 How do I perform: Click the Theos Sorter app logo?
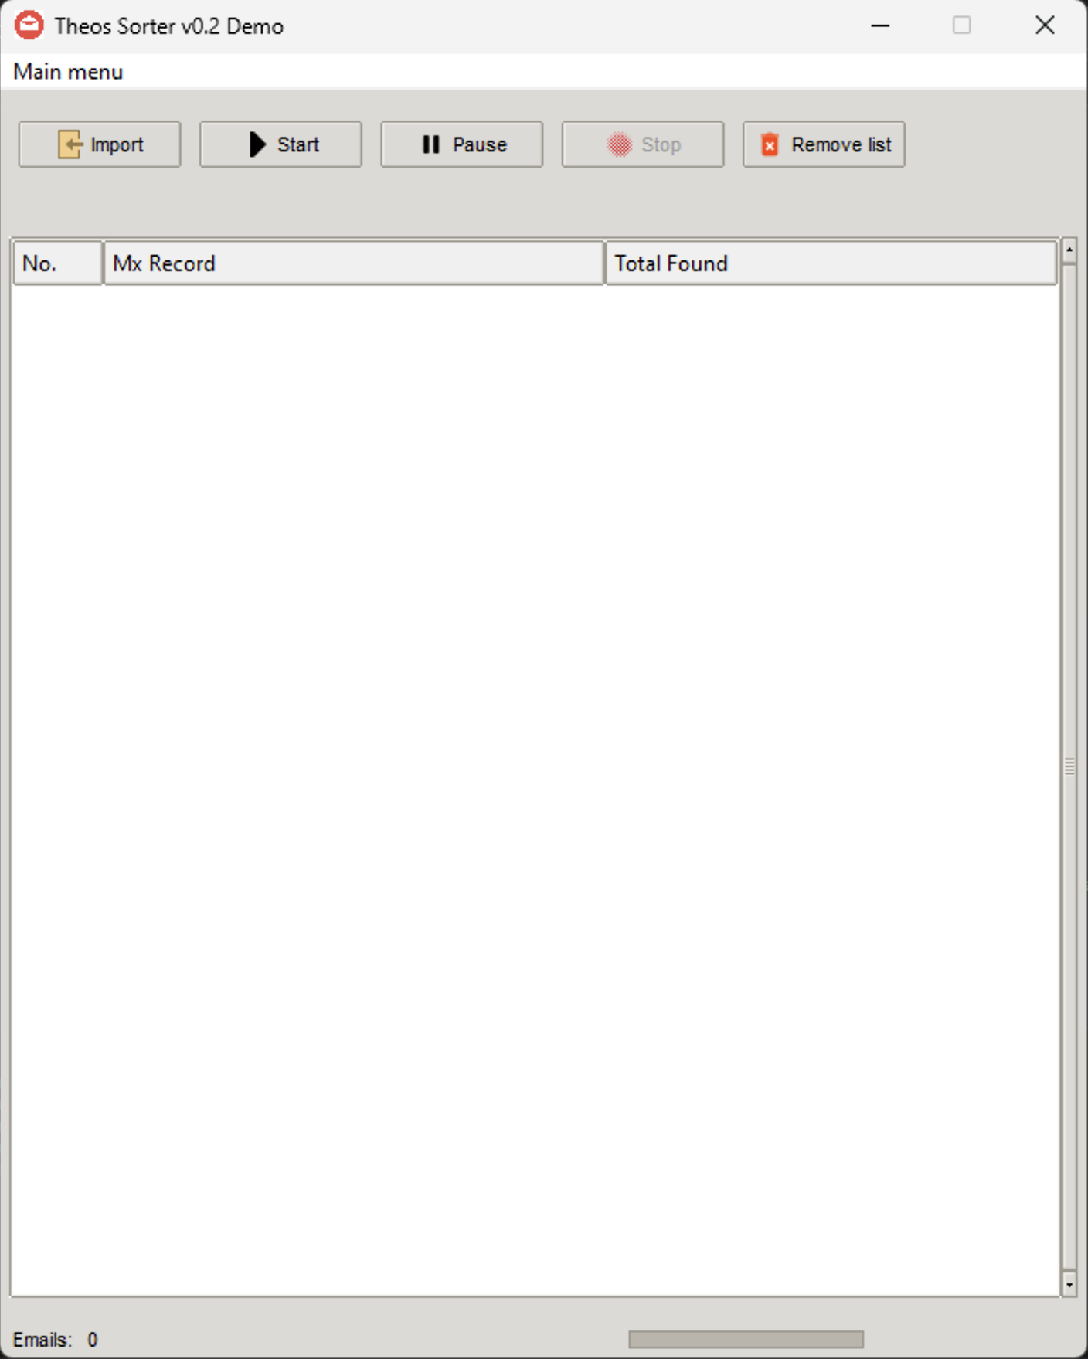(29, 25)
